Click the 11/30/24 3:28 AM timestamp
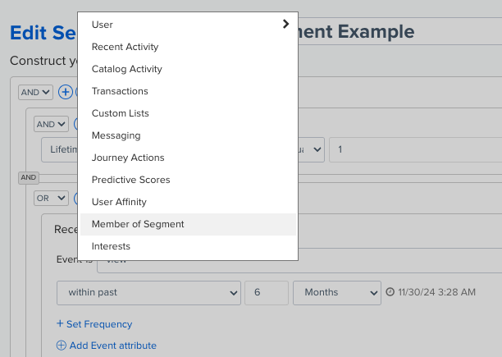502x357 pixels. pyautogui.click(x=436, y=292)
